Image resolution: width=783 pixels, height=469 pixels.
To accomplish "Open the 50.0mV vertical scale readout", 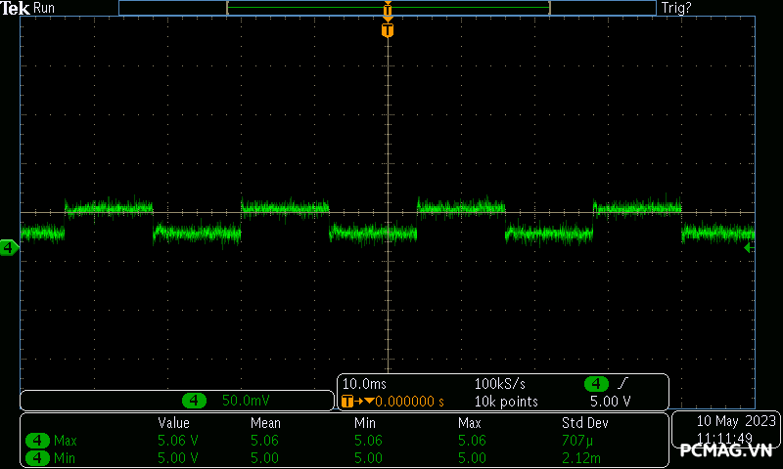I will click(x=246, y=401).
